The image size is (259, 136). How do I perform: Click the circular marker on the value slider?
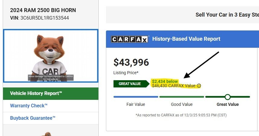coord(228,97)
